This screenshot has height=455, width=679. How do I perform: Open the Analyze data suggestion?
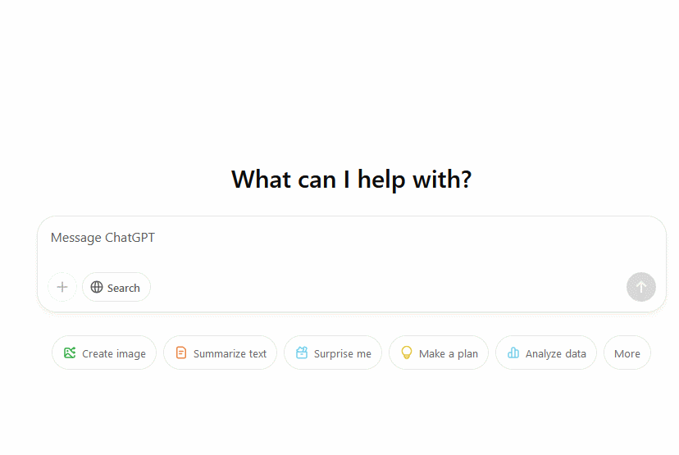click(546, 353)
